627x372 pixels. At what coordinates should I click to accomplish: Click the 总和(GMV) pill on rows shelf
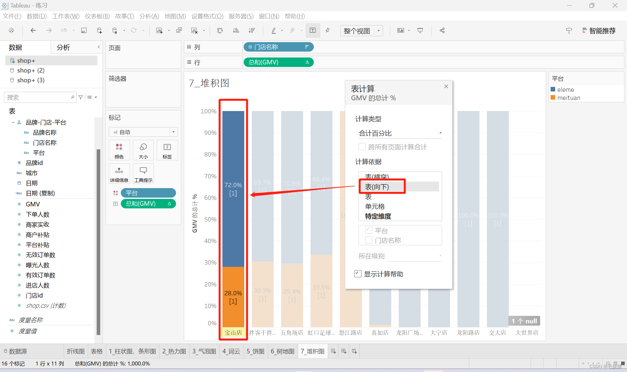279,62
